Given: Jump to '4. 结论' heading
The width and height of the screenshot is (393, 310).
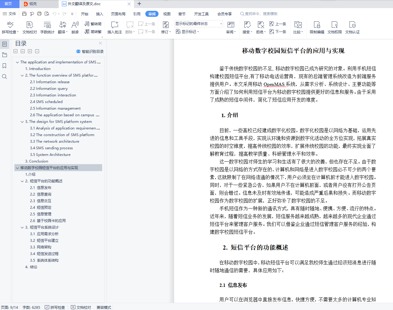Looking at the screenshot, I should pyautogui.click(x=31, y=267).
